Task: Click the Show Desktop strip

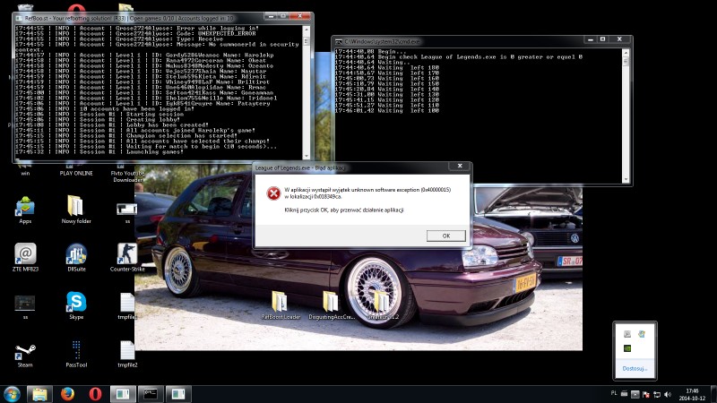Action: (713, 394)
